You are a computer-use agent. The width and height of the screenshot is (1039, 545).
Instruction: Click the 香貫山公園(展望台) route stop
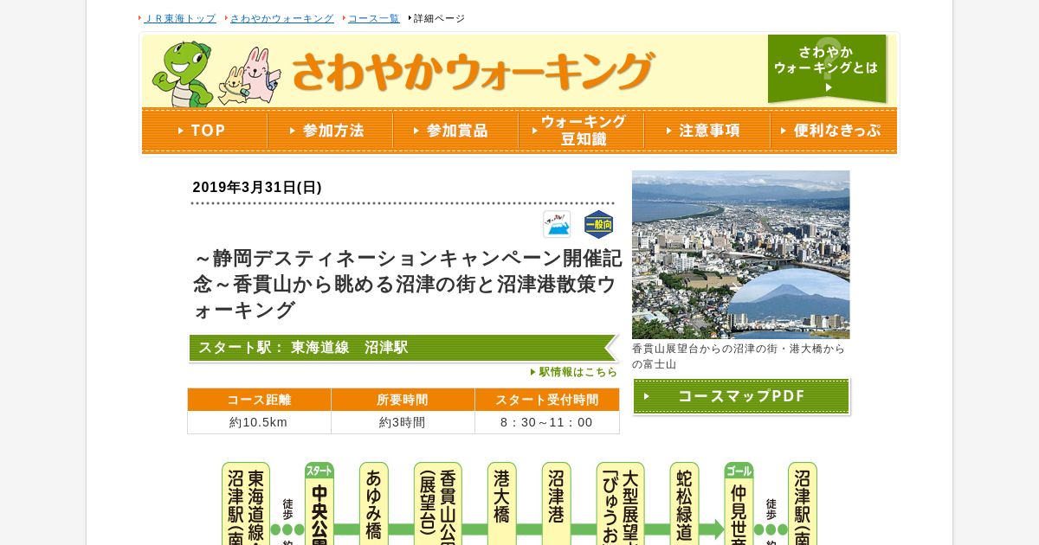438,503
